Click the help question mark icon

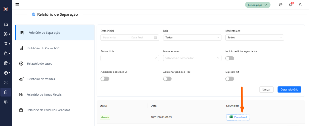pos(281,5)
